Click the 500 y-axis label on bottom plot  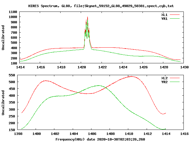[12, 82]
